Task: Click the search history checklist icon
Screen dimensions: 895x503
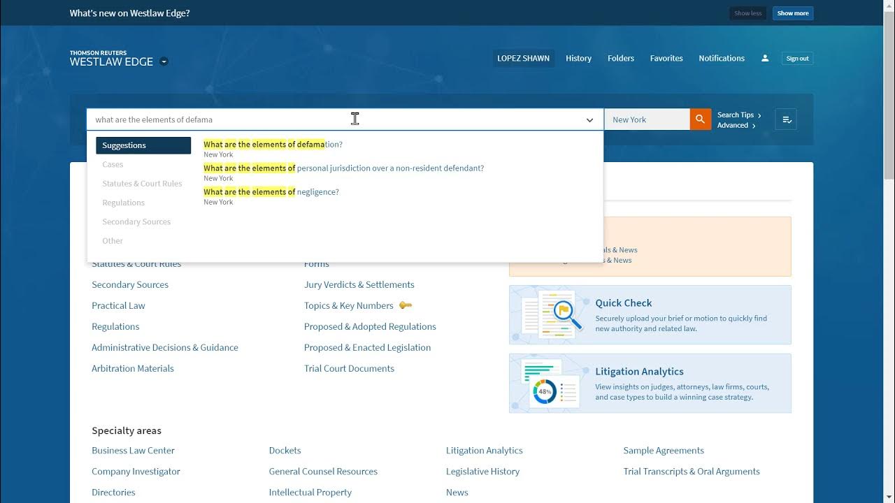Action: (x=787, y=119)
